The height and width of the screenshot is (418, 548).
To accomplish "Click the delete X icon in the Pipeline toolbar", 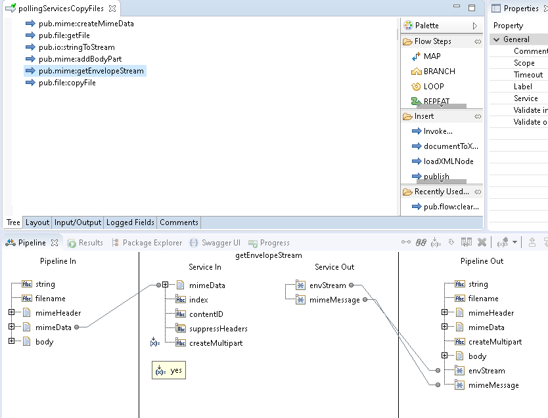I will point(482,242).
